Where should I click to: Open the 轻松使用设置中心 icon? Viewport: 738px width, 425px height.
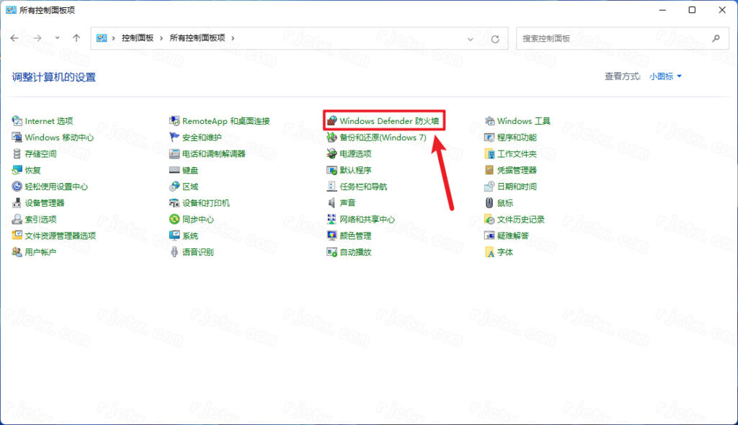17,187
